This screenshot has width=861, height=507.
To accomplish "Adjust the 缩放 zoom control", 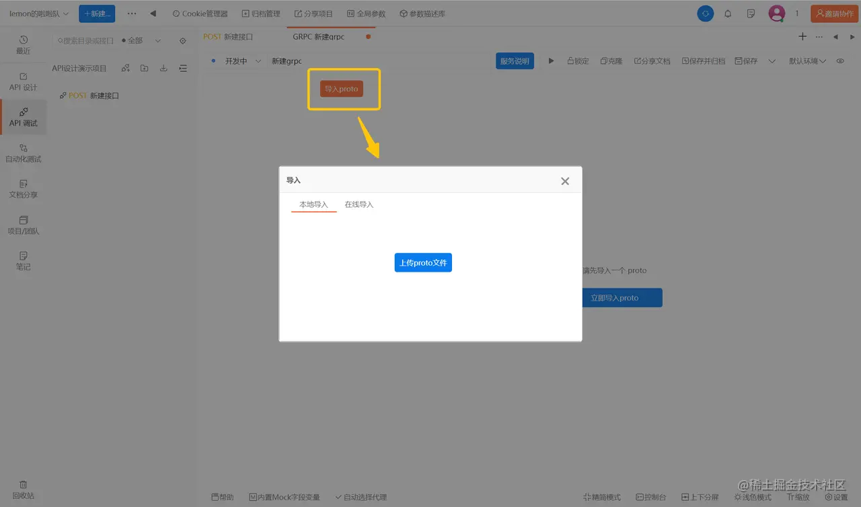I will [x=798, y=497].
